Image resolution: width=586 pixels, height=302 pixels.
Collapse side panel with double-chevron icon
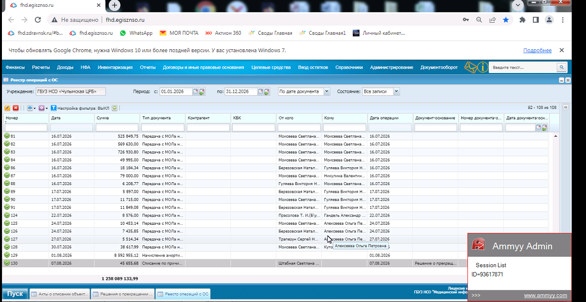tap(565, 108)
